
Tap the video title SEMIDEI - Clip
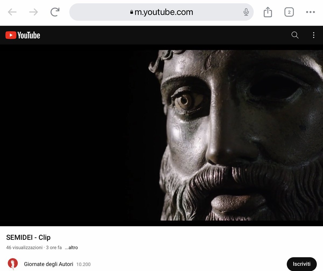[28, 237]
